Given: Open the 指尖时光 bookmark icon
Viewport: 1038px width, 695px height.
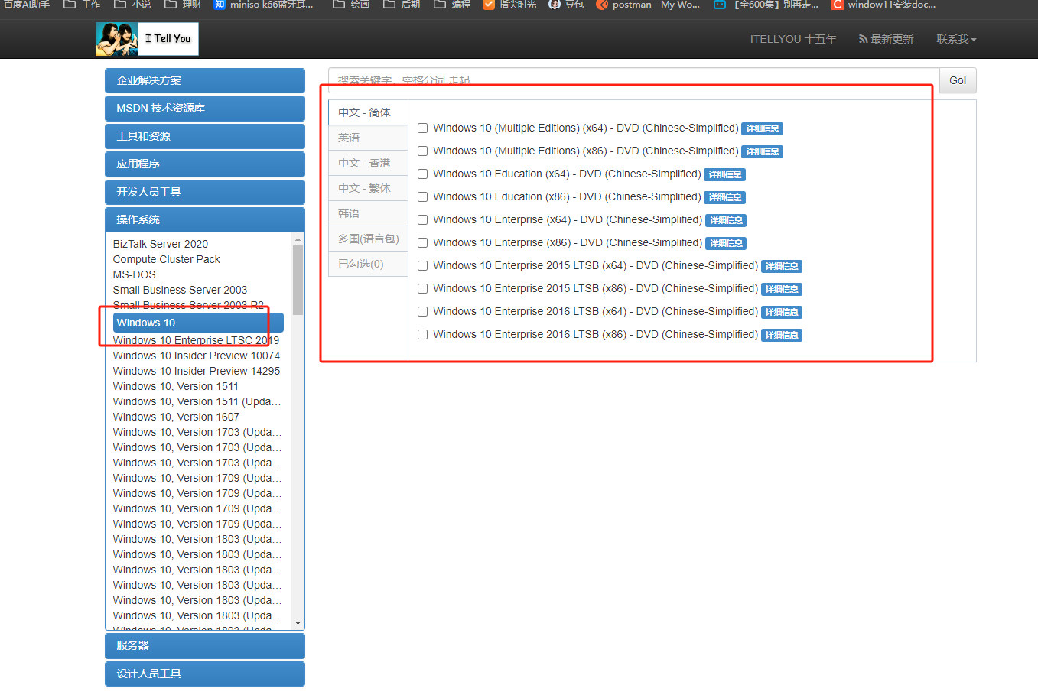Looking at the screenshot, I should (489, 5).
